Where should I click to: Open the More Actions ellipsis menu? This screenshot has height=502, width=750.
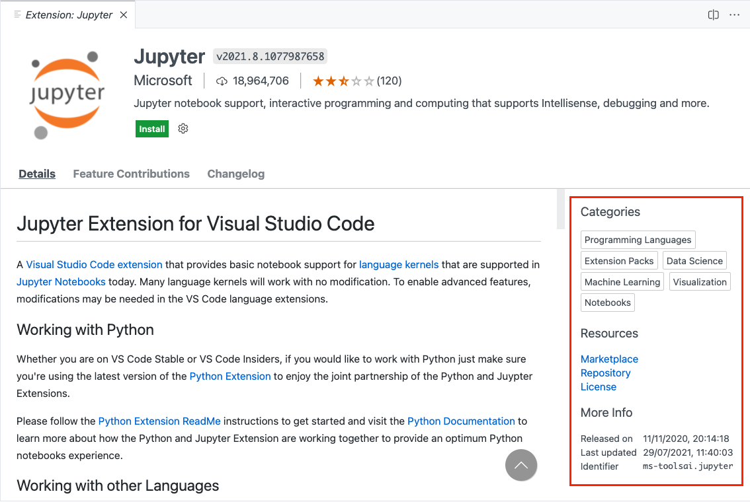tap(734, 15)
